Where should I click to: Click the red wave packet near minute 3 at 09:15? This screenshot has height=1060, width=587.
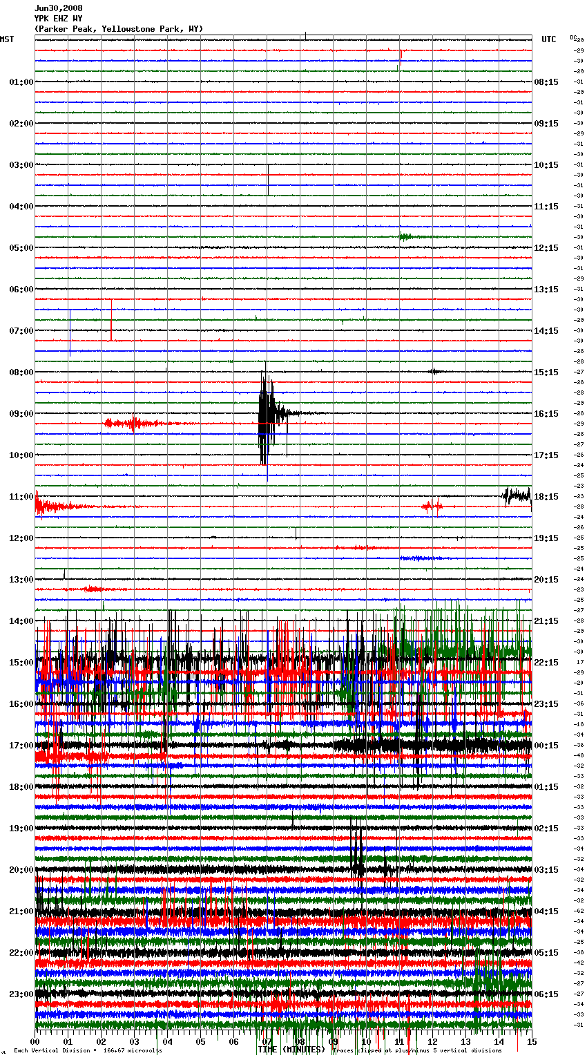click(133, 423)
